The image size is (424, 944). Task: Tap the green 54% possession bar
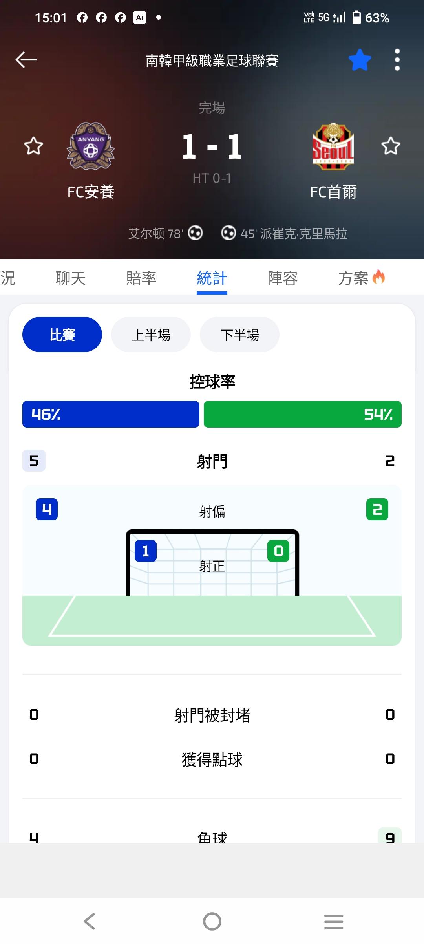(x=302, y=414)
